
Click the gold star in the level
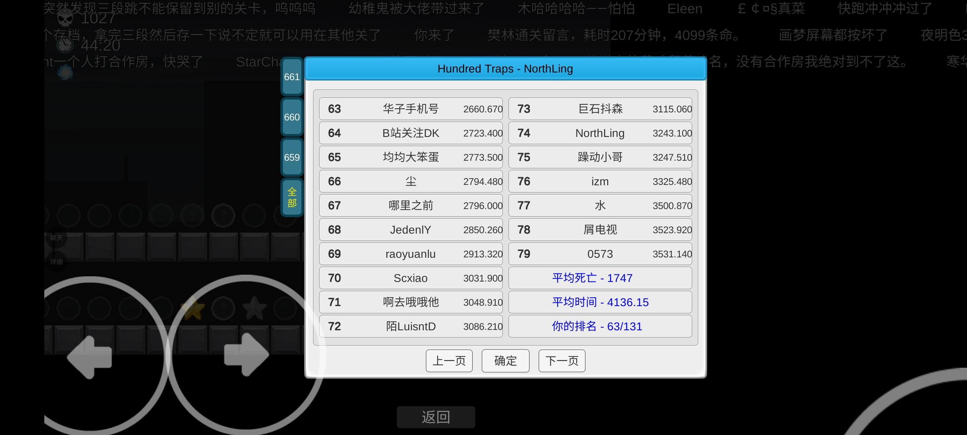point(192,309)
